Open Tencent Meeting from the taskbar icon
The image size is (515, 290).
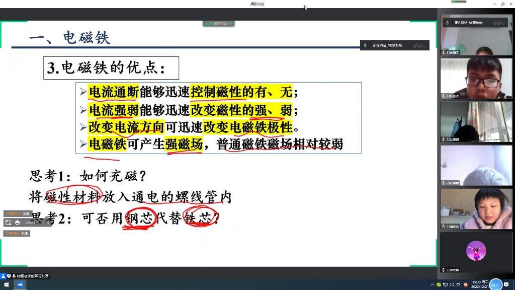click(20, 284)
